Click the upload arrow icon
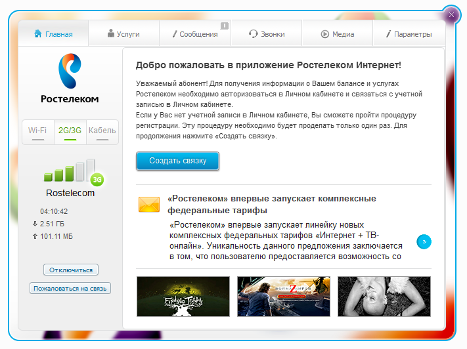This screenshot has width=467, height=349. tap(35, 236)
